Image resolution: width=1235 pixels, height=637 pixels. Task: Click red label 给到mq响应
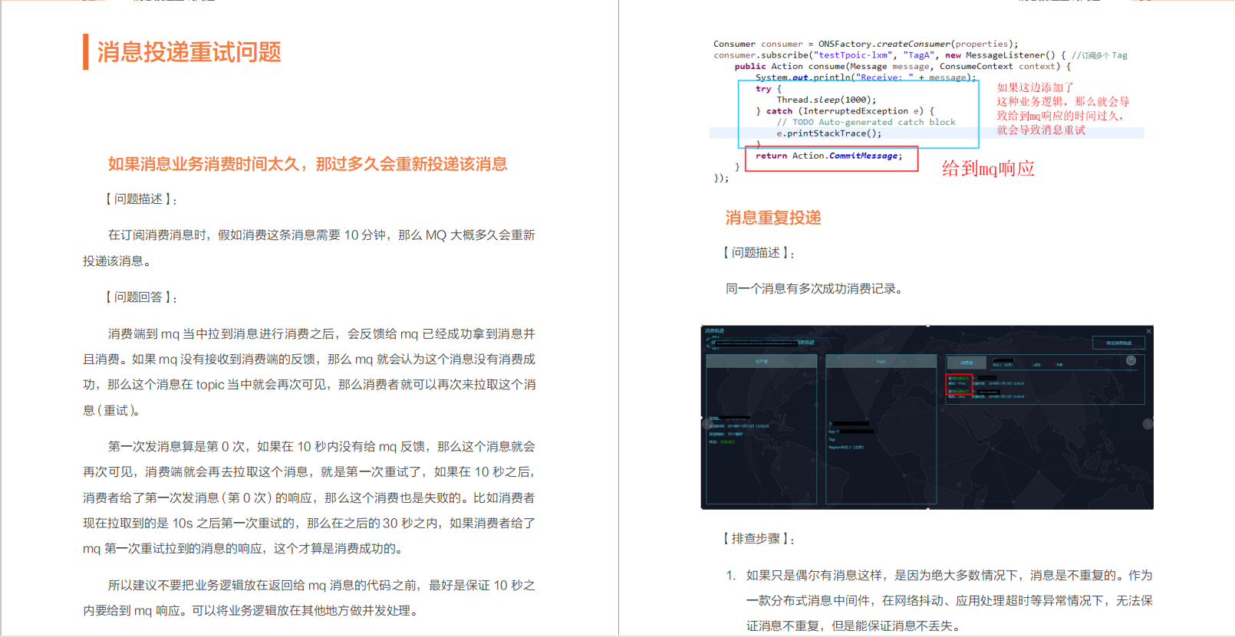[988, 169]
